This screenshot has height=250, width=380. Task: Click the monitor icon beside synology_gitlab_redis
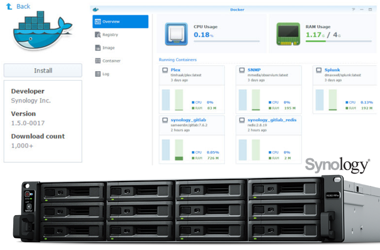pyautogui.click(x=242, y=120)
